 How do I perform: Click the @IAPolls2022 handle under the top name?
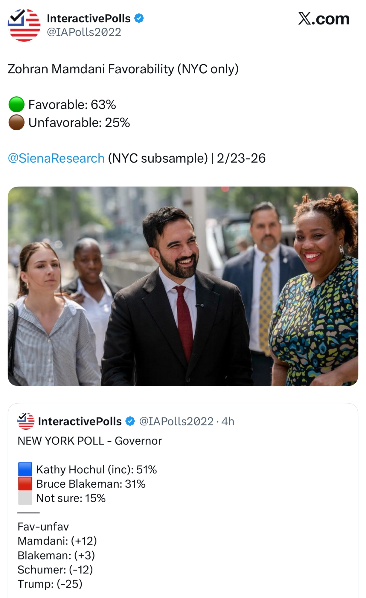pyautogui.click(x=84, y=32)
